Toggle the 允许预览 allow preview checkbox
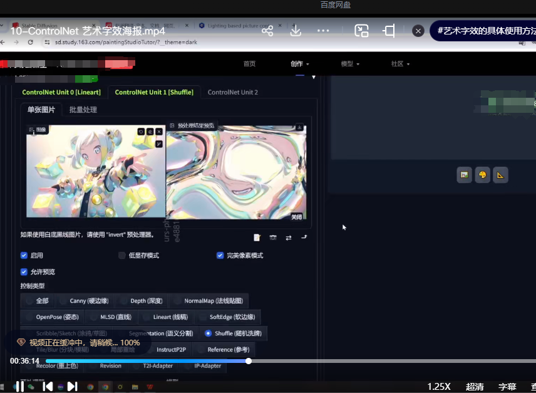Viewport: 536px width, 393px height. pyautogui.click(x=24, y=271)
